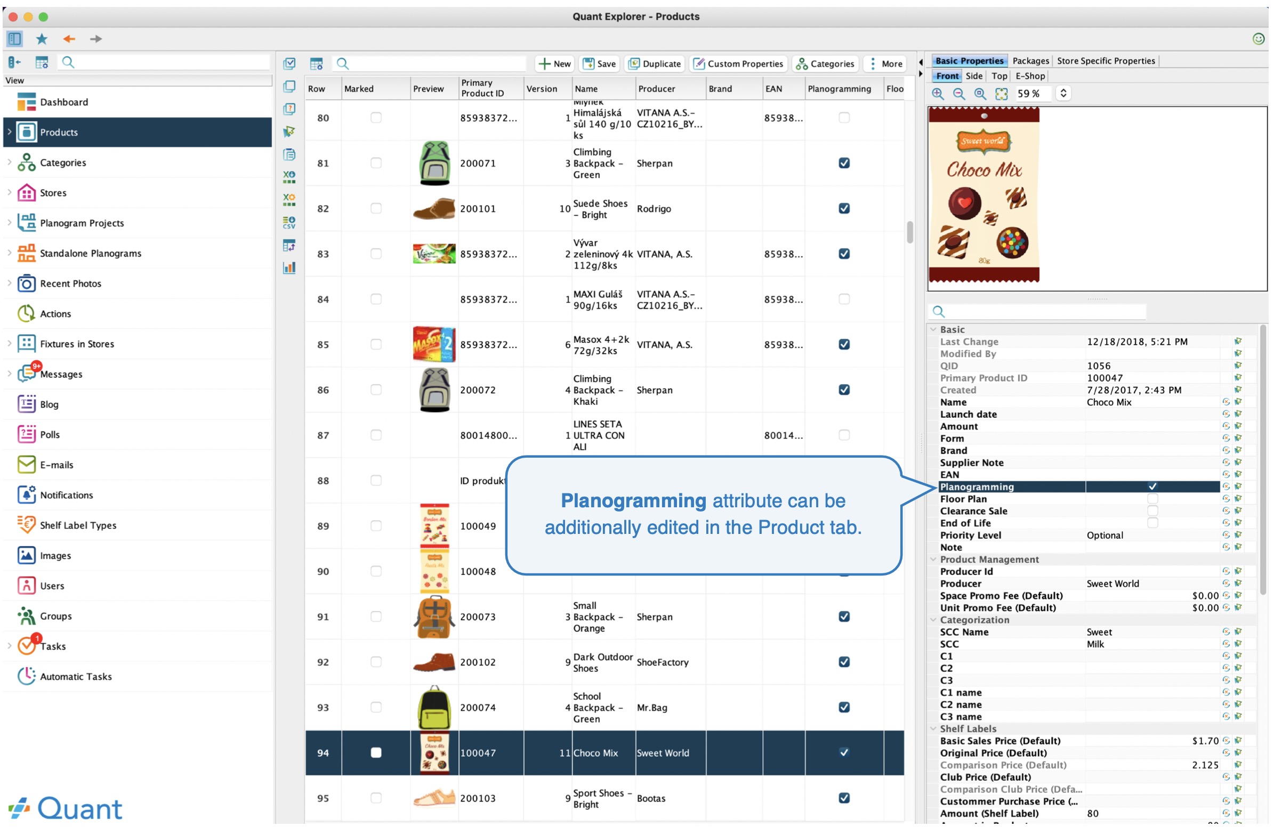Toggle Planogramming for row 87
This screenshot has height=827, width=1274.
844,435
